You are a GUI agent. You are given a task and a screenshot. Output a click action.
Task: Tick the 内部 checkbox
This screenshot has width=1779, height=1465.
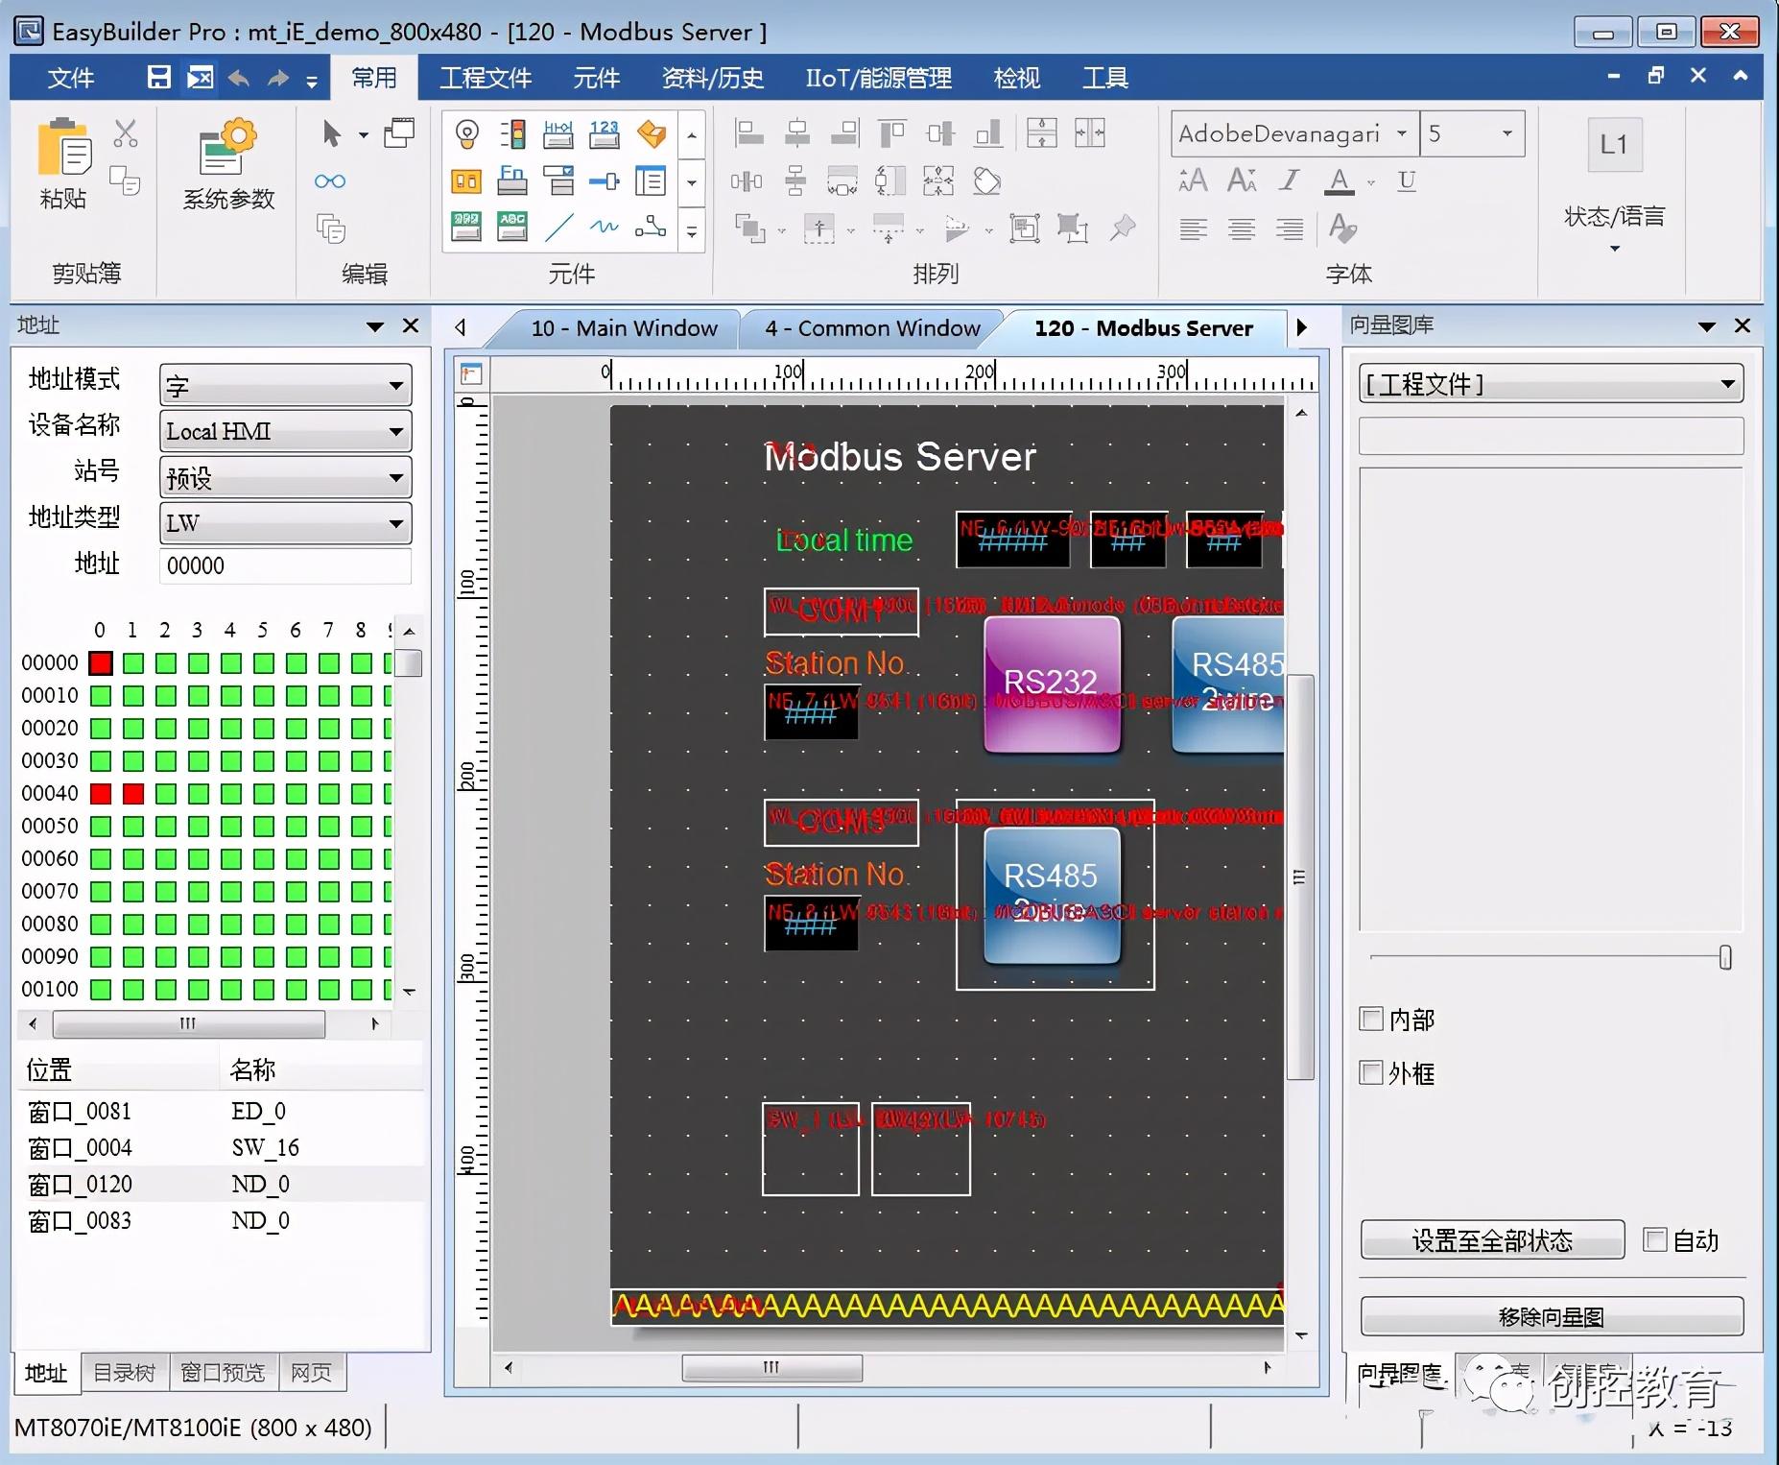point(1371,1019)
